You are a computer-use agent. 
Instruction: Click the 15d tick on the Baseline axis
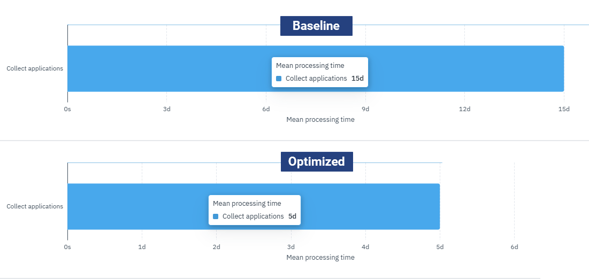pos(564,109)
